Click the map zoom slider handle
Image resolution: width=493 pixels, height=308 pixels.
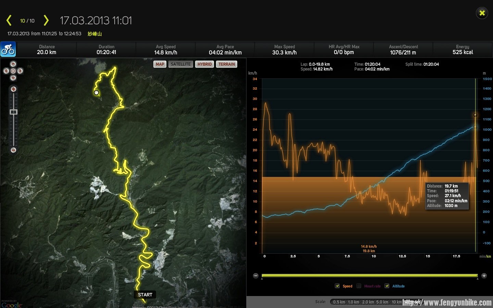coord(13,112)
